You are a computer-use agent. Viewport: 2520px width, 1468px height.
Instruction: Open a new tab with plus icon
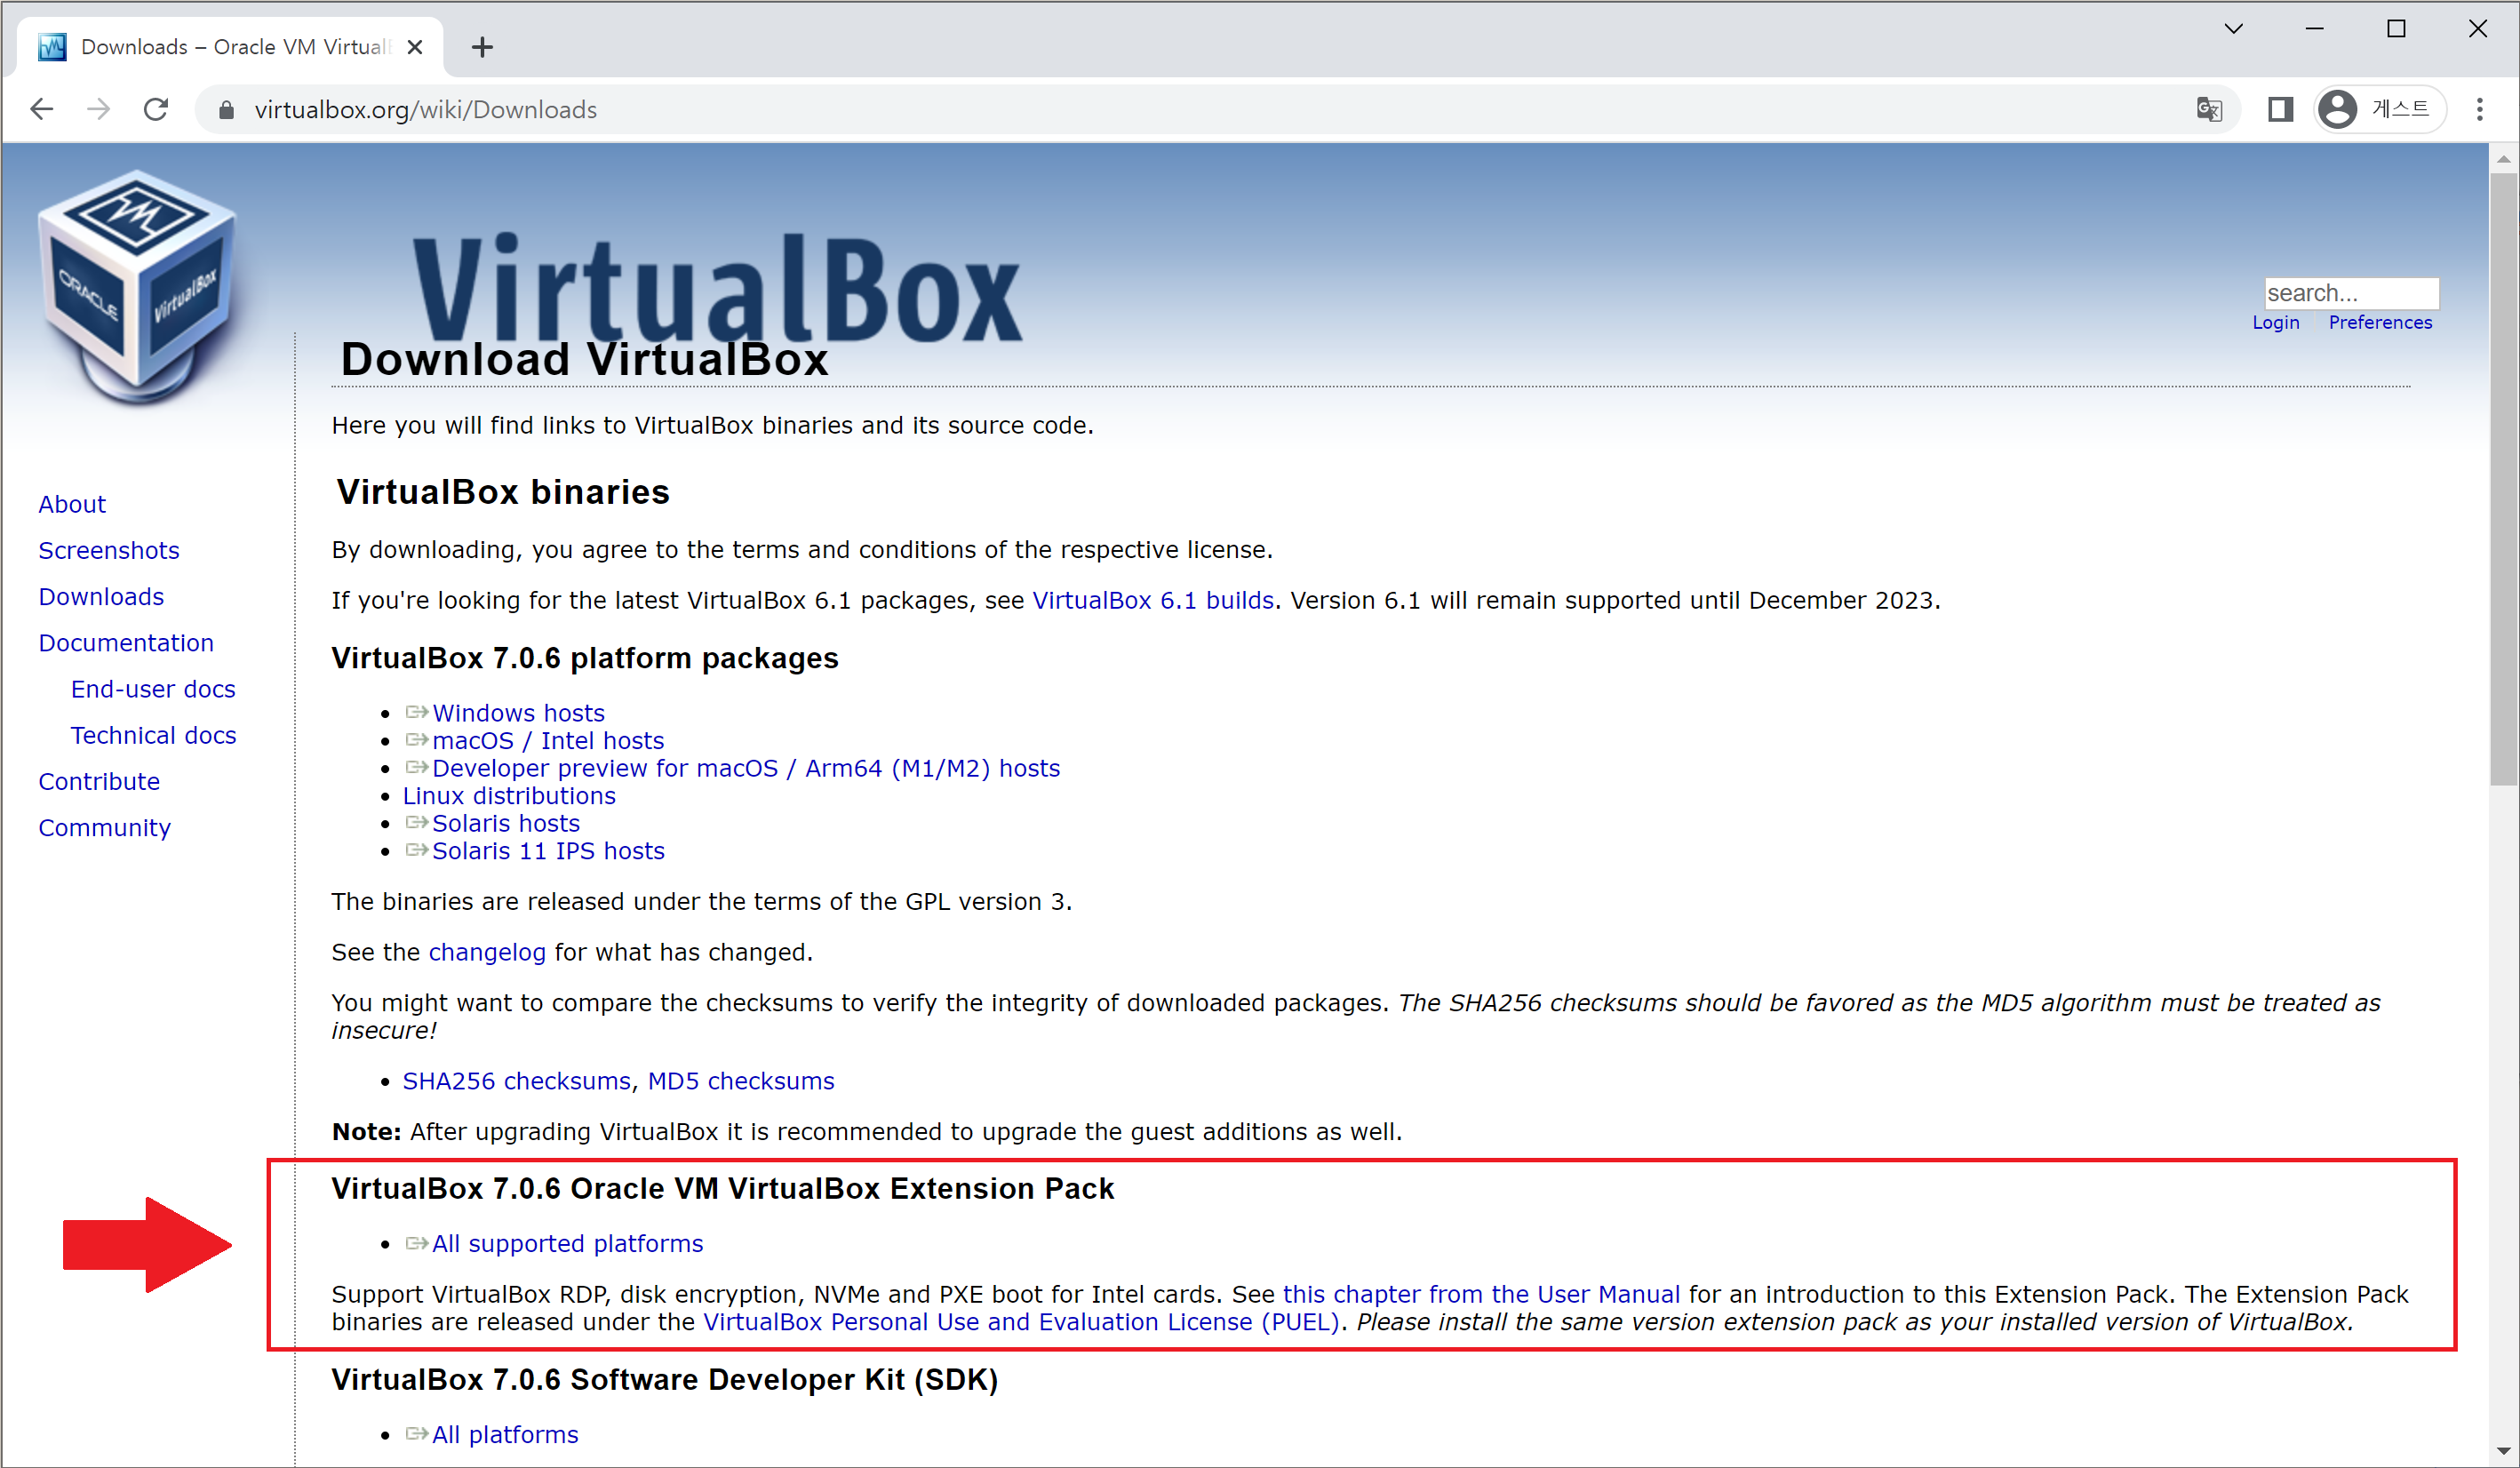(482, 47)
